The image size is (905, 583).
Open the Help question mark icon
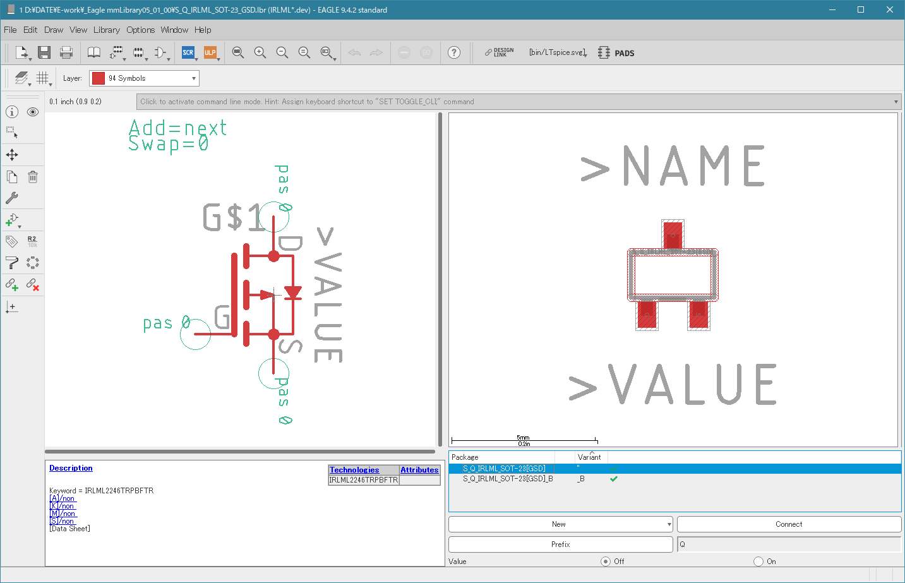(x=453, y=52)
